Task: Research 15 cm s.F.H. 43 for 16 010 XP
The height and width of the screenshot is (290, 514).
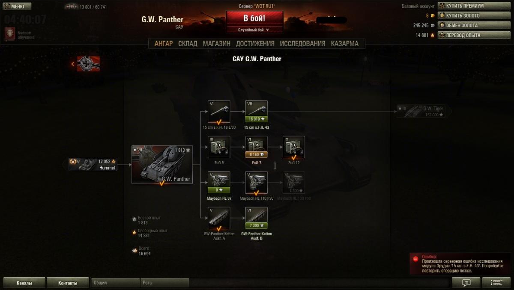Action: (256, 119)
